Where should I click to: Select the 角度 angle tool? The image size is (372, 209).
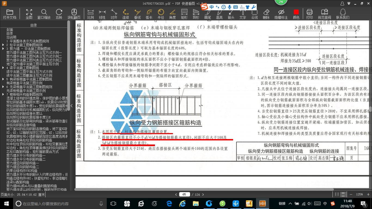172,14
